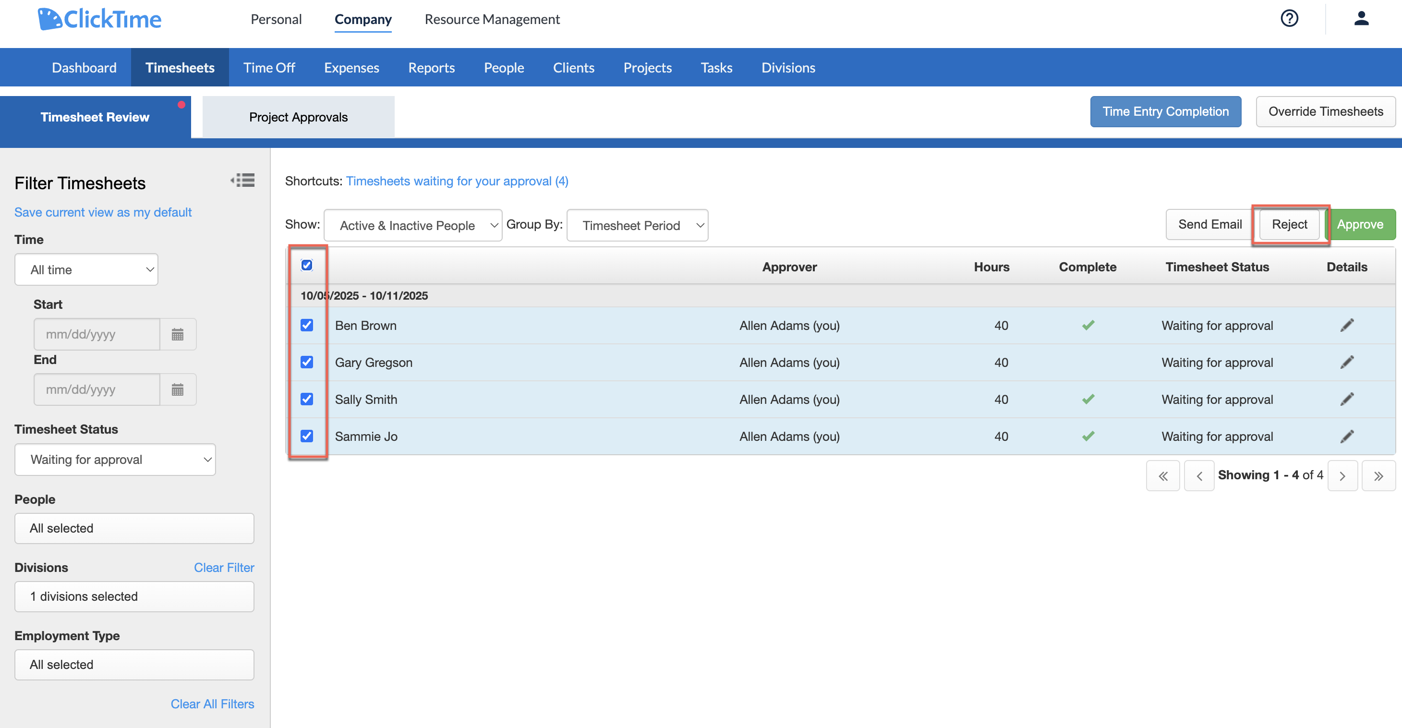Open the Start date calendar picker
Screen dimensions: 1402x728
[178, 334]
